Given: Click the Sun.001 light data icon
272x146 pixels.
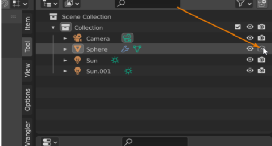Looking at the screenshot, I should click(x=128, y=71).
